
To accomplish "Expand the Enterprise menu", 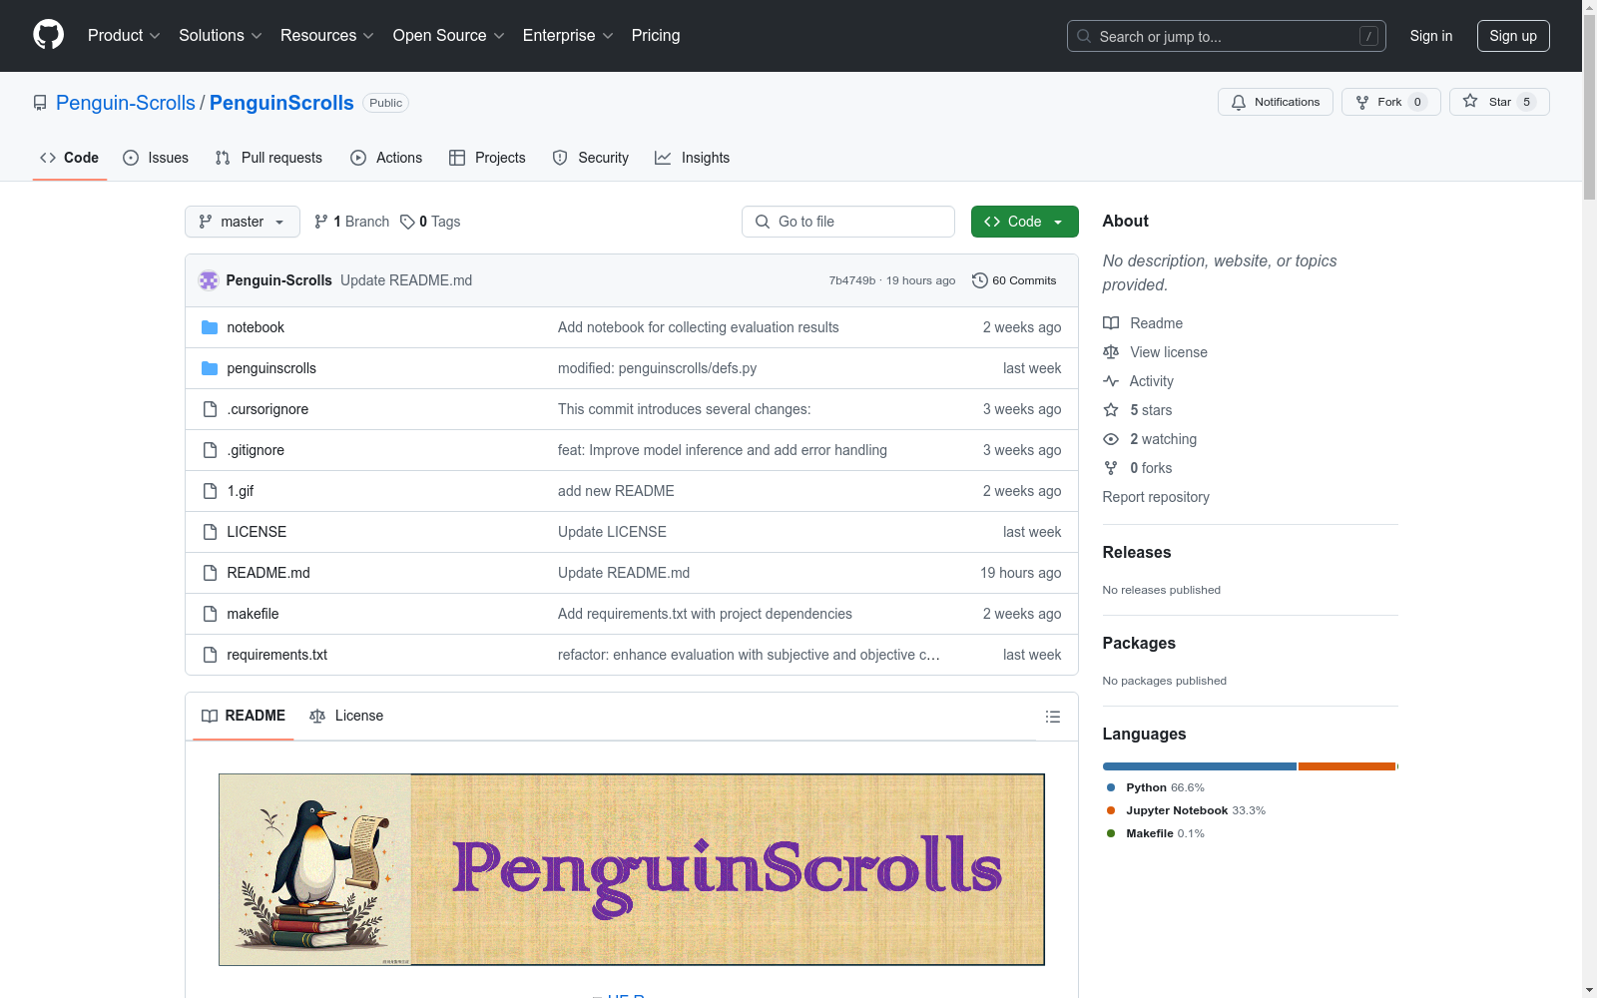I will pyautogui.click(x=568, y=36).
